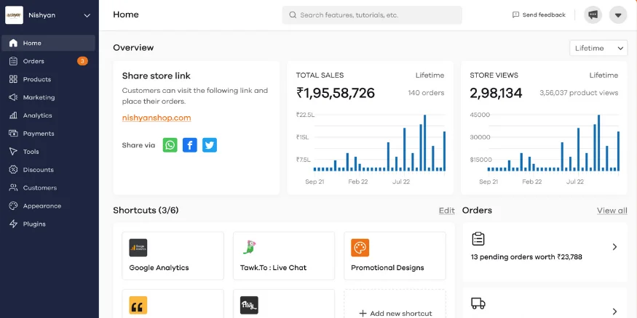Open the Tawk.To : Live Chat shortcut
Viewport: 637px width, 318px height.
pos(284,256)
